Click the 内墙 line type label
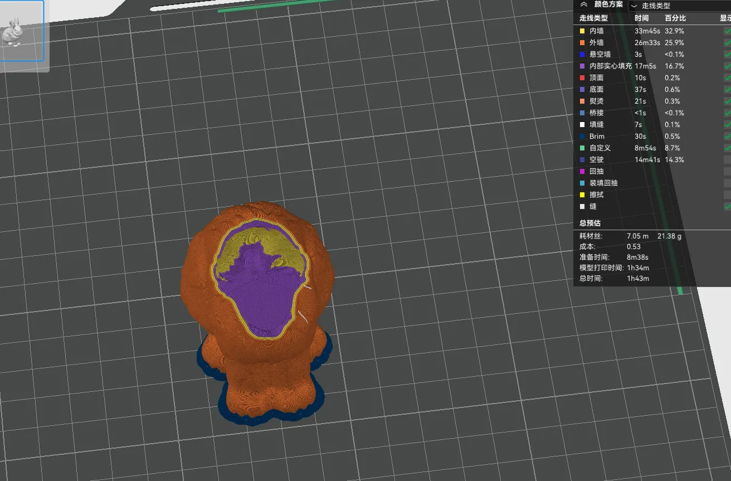Viewport: 731px width, 481px height. coord(597,31)
